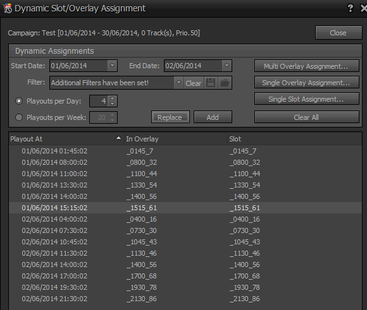
Task: Sort by Playout At column header
Action: pyautogui.click(x=66, y=139)
